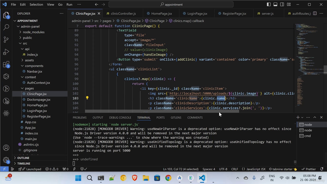
Task: Open the Run menu
Action: point(69,4)
